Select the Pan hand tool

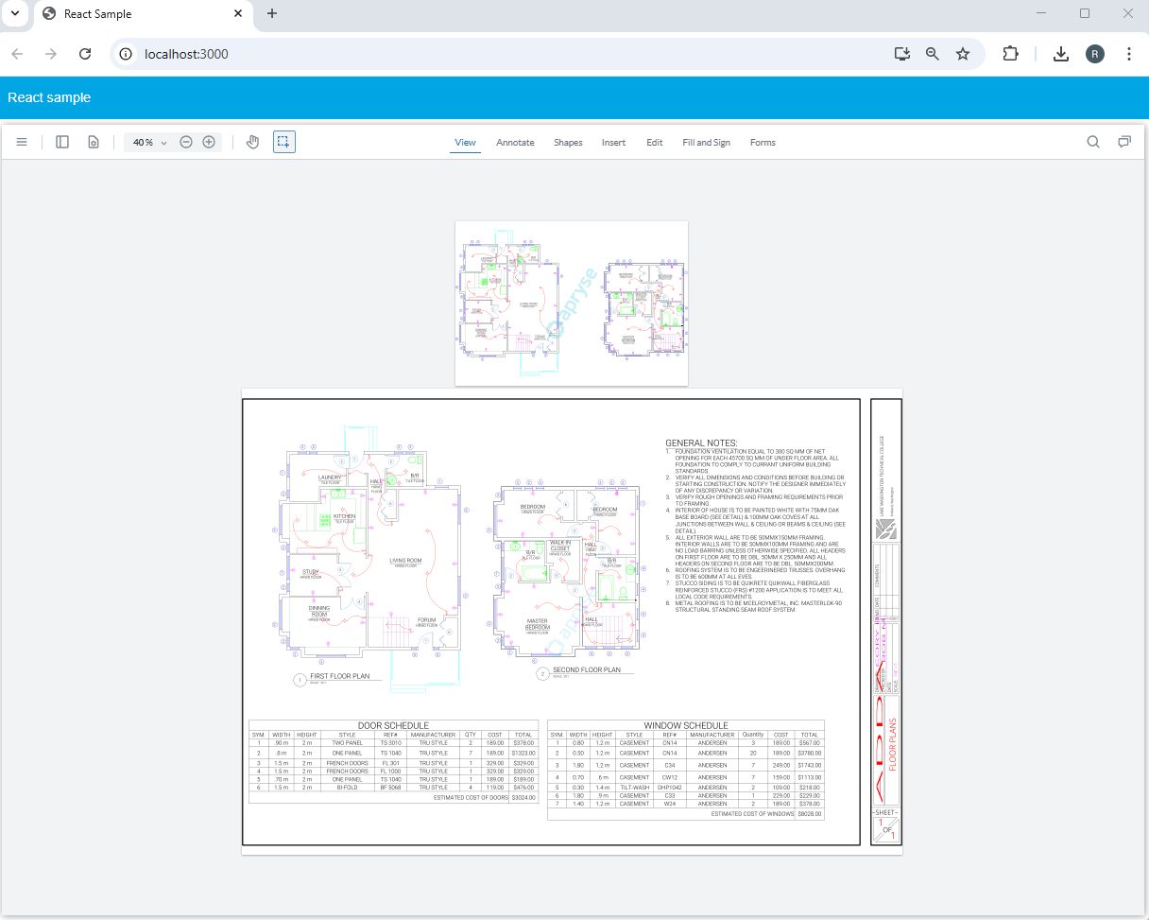tap(252, 143)
